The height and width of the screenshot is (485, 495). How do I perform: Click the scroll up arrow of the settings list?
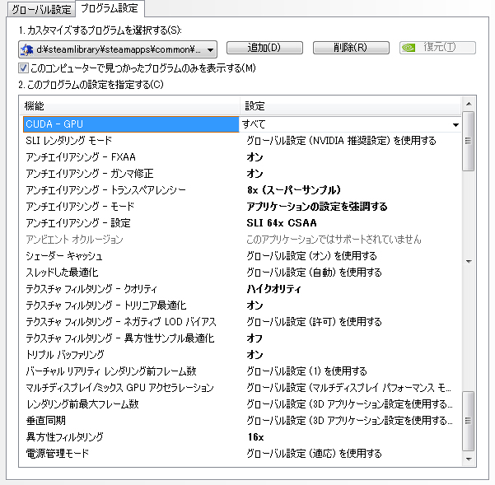pos(469,104)
